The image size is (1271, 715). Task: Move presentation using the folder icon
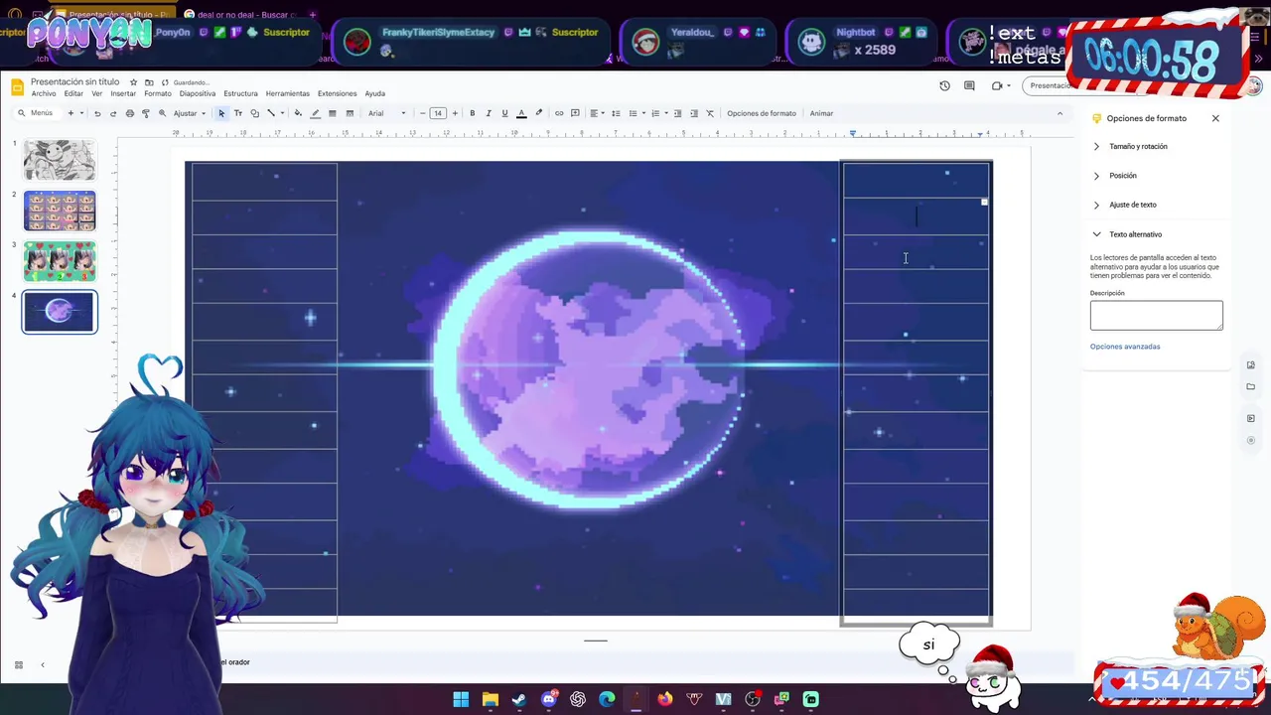[x=149, y=82]
